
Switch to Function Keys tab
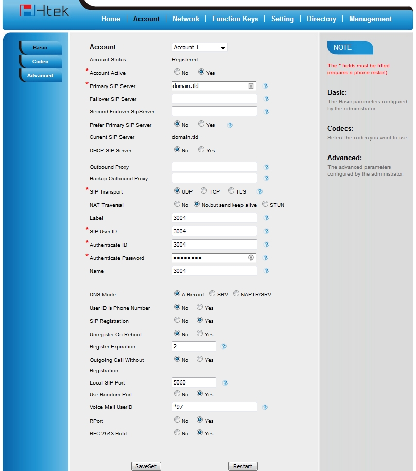235,19
